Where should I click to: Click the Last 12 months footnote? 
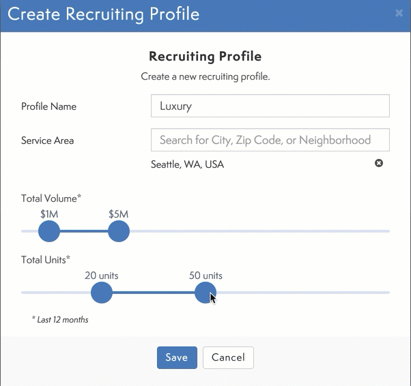coord(60,319)
